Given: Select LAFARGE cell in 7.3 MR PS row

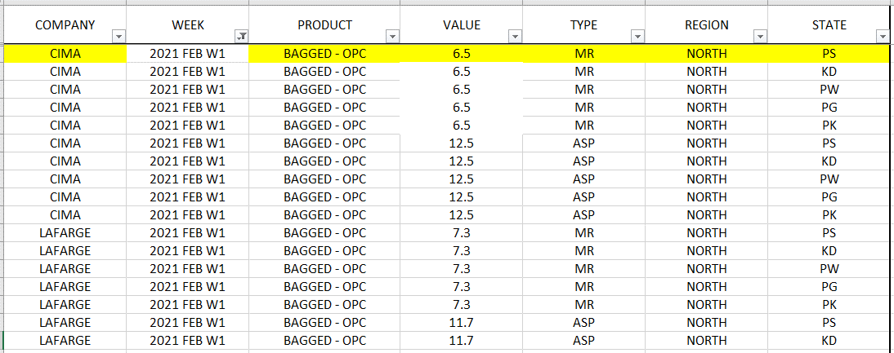Looking at the screenshot, I should (65, 233).
